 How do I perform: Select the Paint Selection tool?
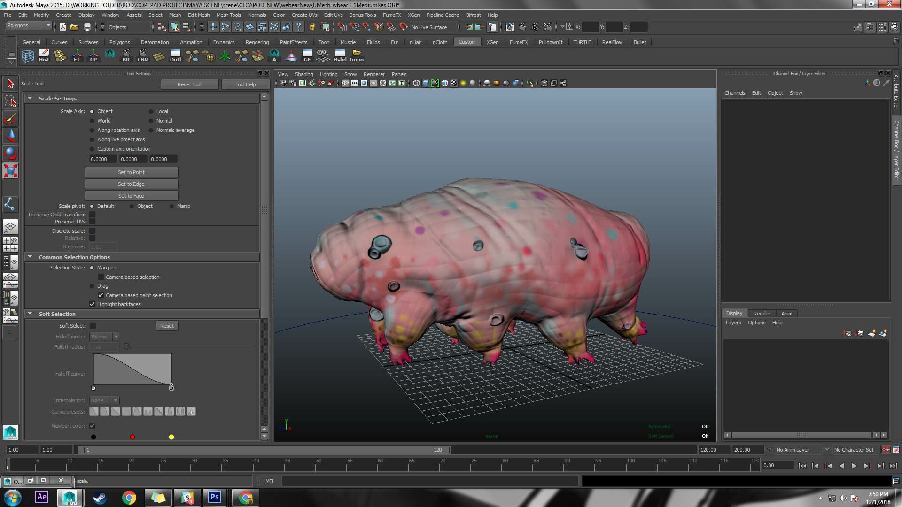[x=10, y=118]
